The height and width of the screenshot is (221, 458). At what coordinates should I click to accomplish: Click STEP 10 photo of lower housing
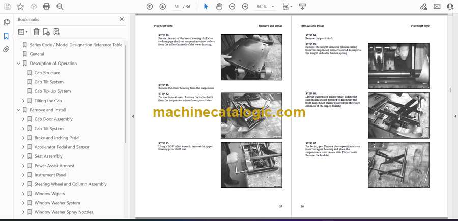251,57
